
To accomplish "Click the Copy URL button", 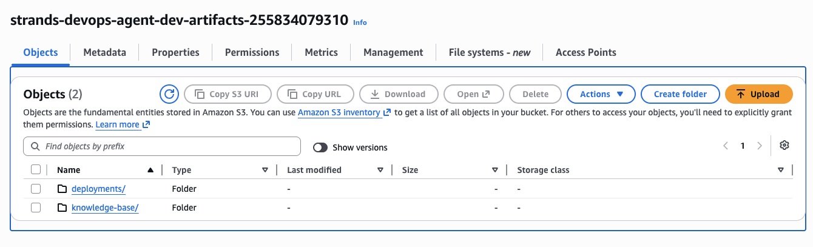I will pyautogui.click(x=315, y=94).
